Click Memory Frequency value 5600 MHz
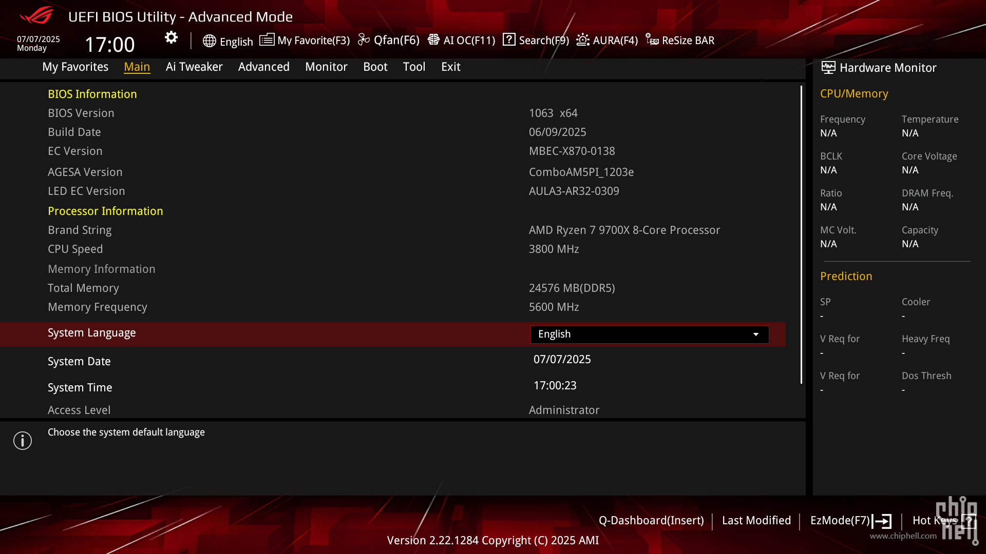Viewport: 986px width, 554px height. [554, 307]
